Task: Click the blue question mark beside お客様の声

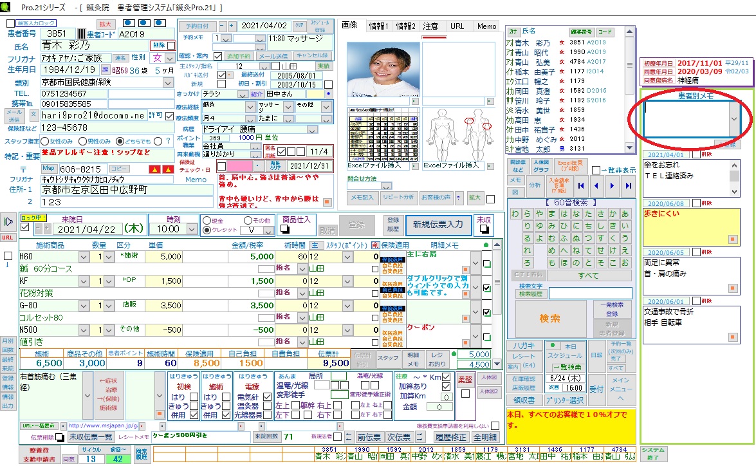Action: 458,198
